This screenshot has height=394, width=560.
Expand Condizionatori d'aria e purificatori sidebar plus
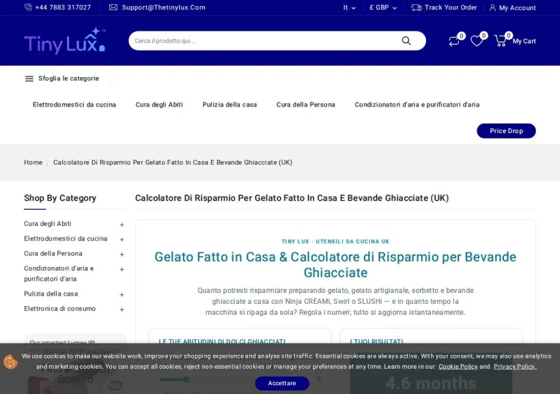point(122,269)
